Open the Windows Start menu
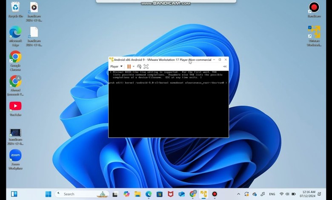 [x=48, y=194]
